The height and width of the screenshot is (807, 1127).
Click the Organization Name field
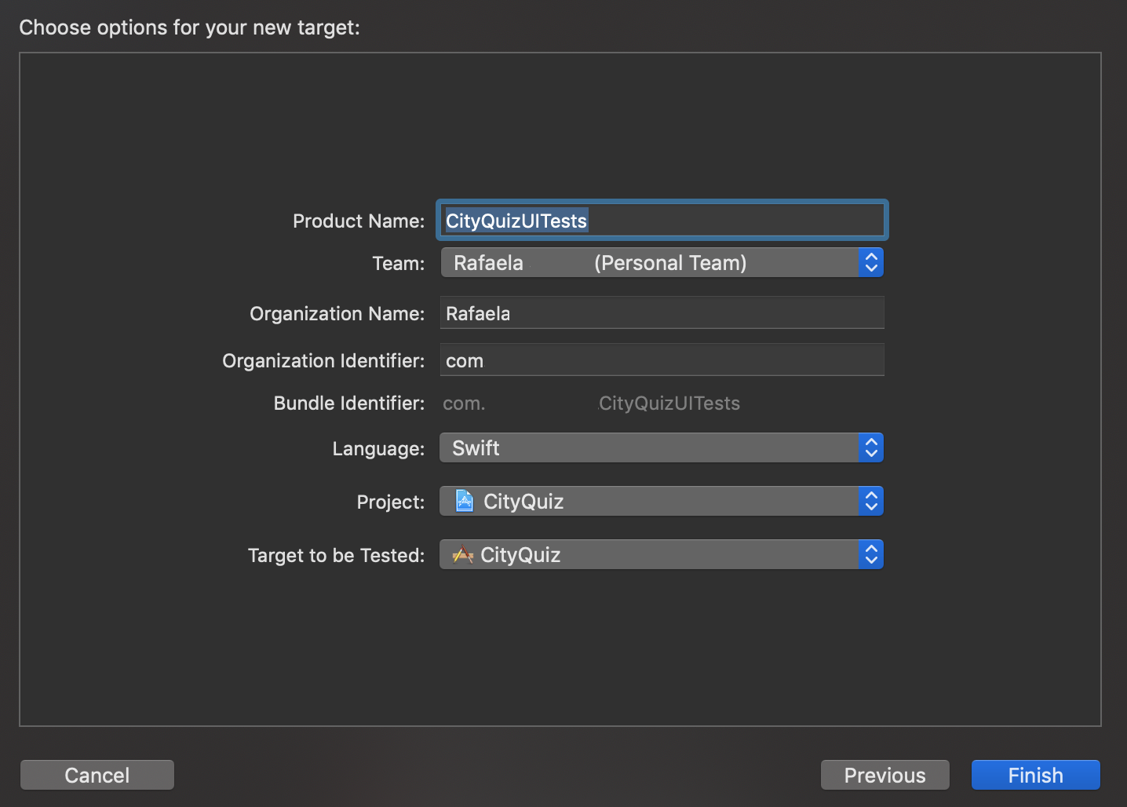coord(662,312)
